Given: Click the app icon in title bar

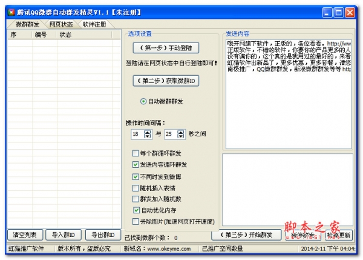Looking at the screenshot, I should [x=11, y=12].
